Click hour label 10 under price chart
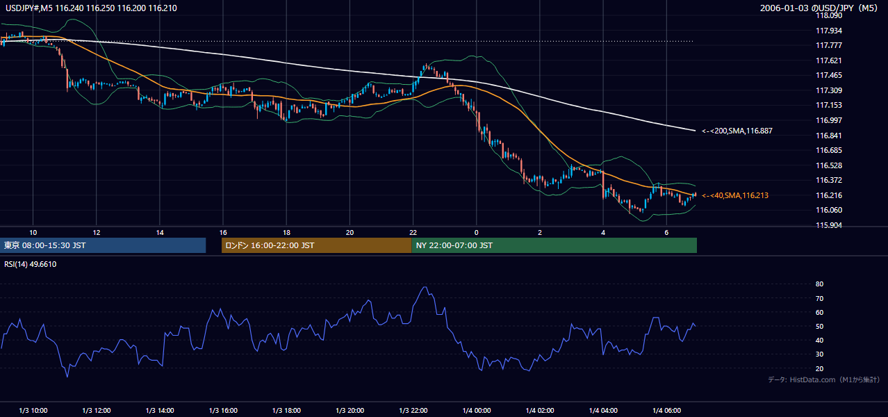The image size is (888, 417). (x=33, y=232)
